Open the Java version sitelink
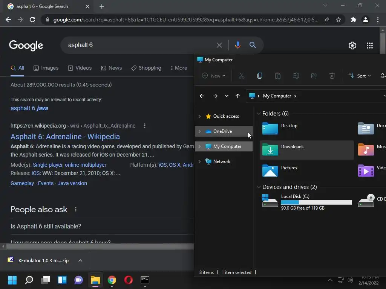 click(72, 183)
